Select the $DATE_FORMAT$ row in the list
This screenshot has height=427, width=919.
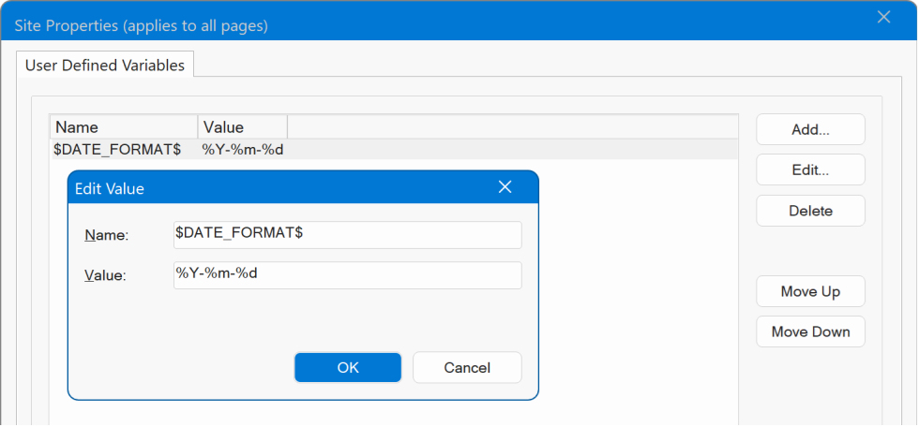[117, 149]
